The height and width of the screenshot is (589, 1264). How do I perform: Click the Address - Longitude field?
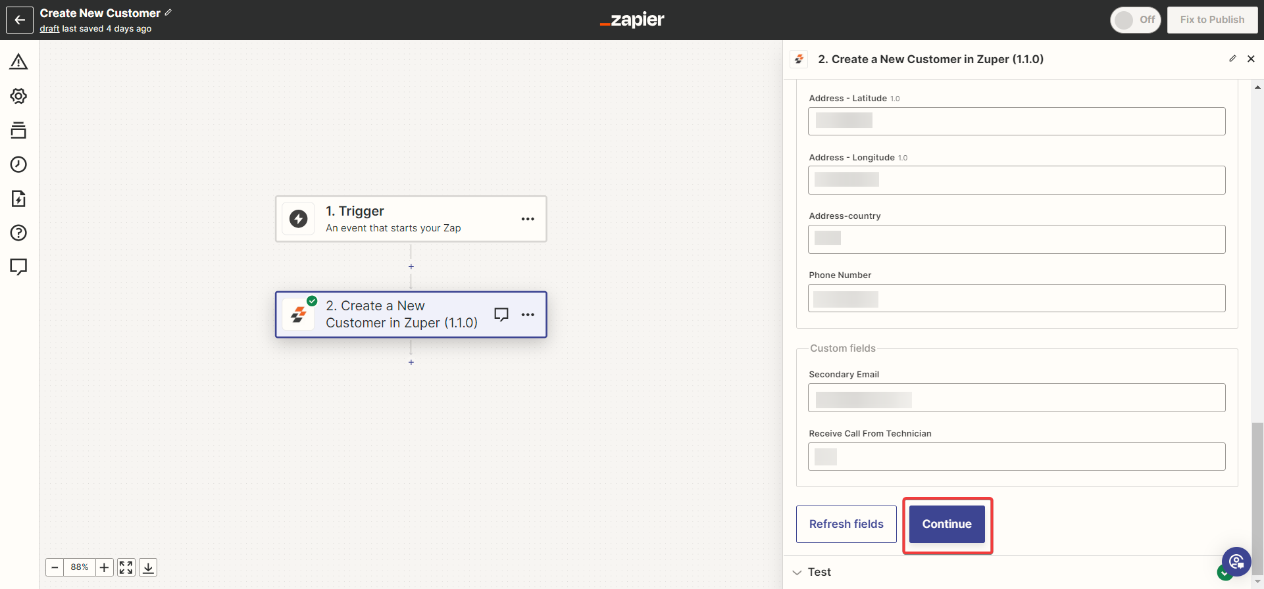tap(1017, 180)
